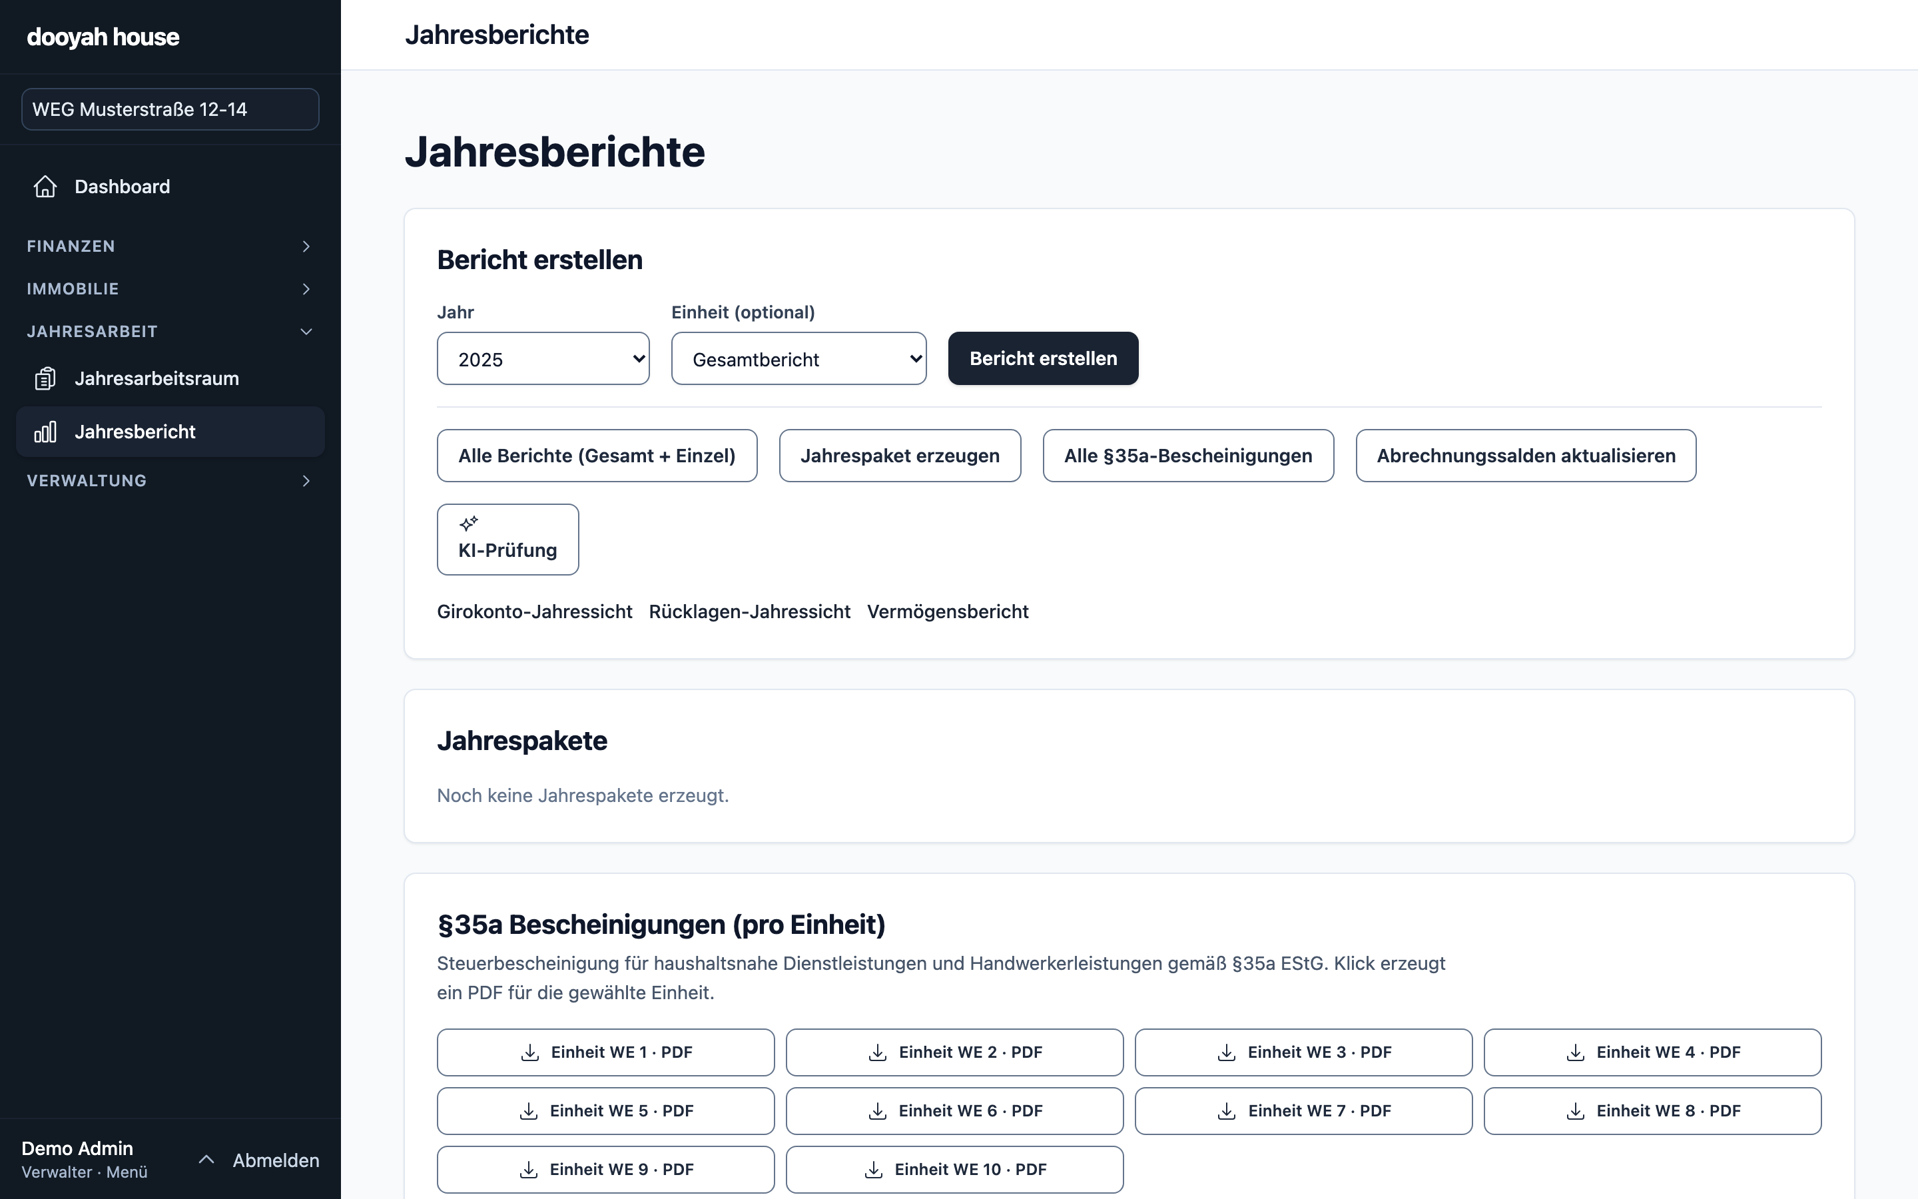Start the KI-Prüfung
The image size is (1918, 1199).
coord(507,540)
